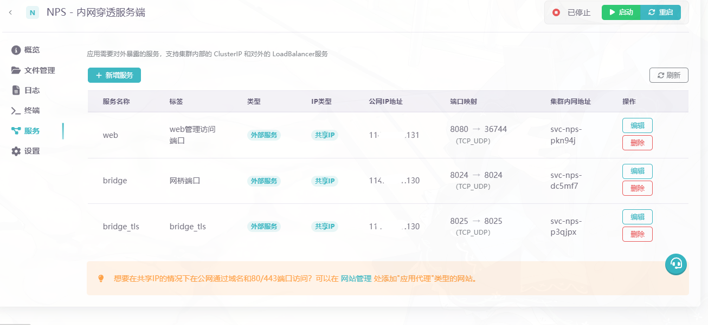Click 刷新 to refresh the service list
This screenshot has width=708, height=325.
tap(668, 75)
